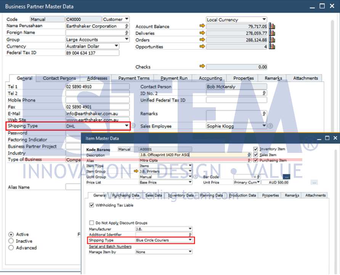340x275 pixels.
Task: Click the Checks orange link arrow
Action: (x=202, y=66)
